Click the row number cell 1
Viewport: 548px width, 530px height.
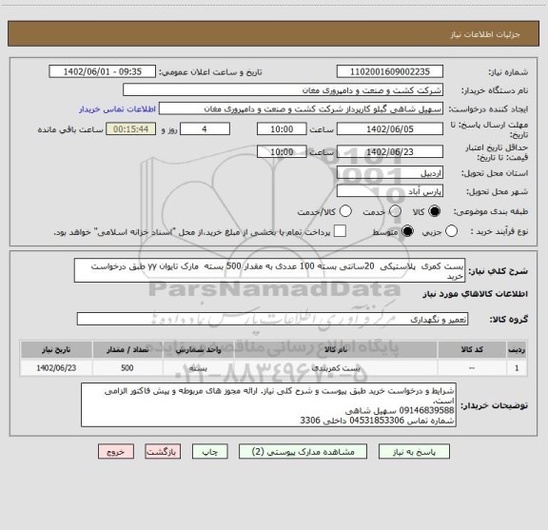517,368
